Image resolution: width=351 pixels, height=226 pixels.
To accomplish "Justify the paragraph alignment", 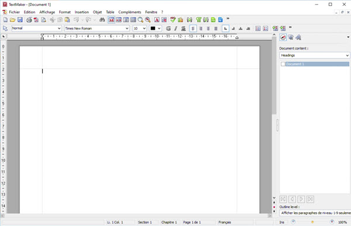I will coord(216,29).
